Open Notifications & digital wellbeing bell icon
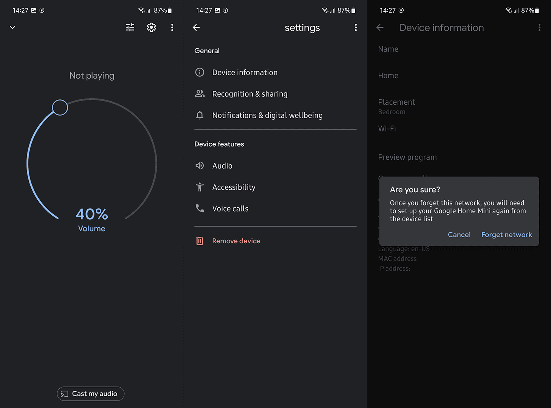 200,115
